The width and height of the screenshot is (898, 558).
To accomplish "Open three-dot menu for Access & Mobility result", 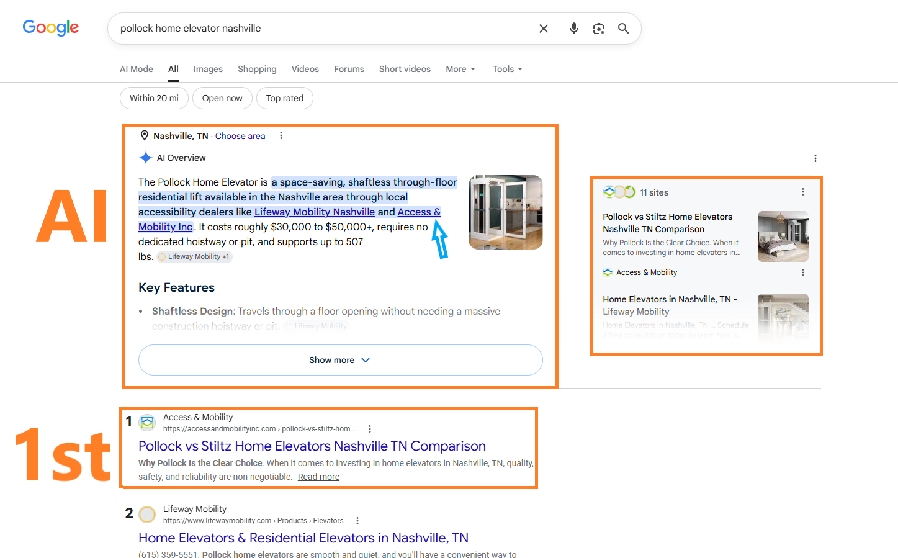I will pos(370,429).
